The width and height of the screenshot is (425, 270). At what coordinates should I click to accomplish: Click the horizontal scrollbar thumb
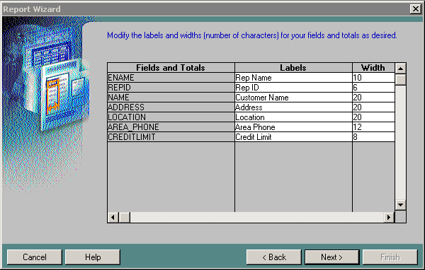pos(125,217)
